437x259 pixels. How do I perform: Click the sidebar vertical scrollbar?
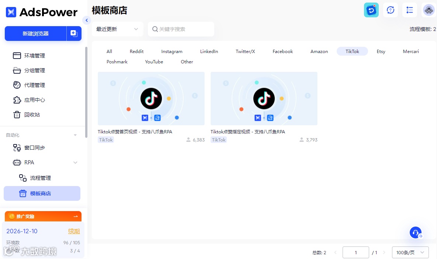click(x=86, y=92)
